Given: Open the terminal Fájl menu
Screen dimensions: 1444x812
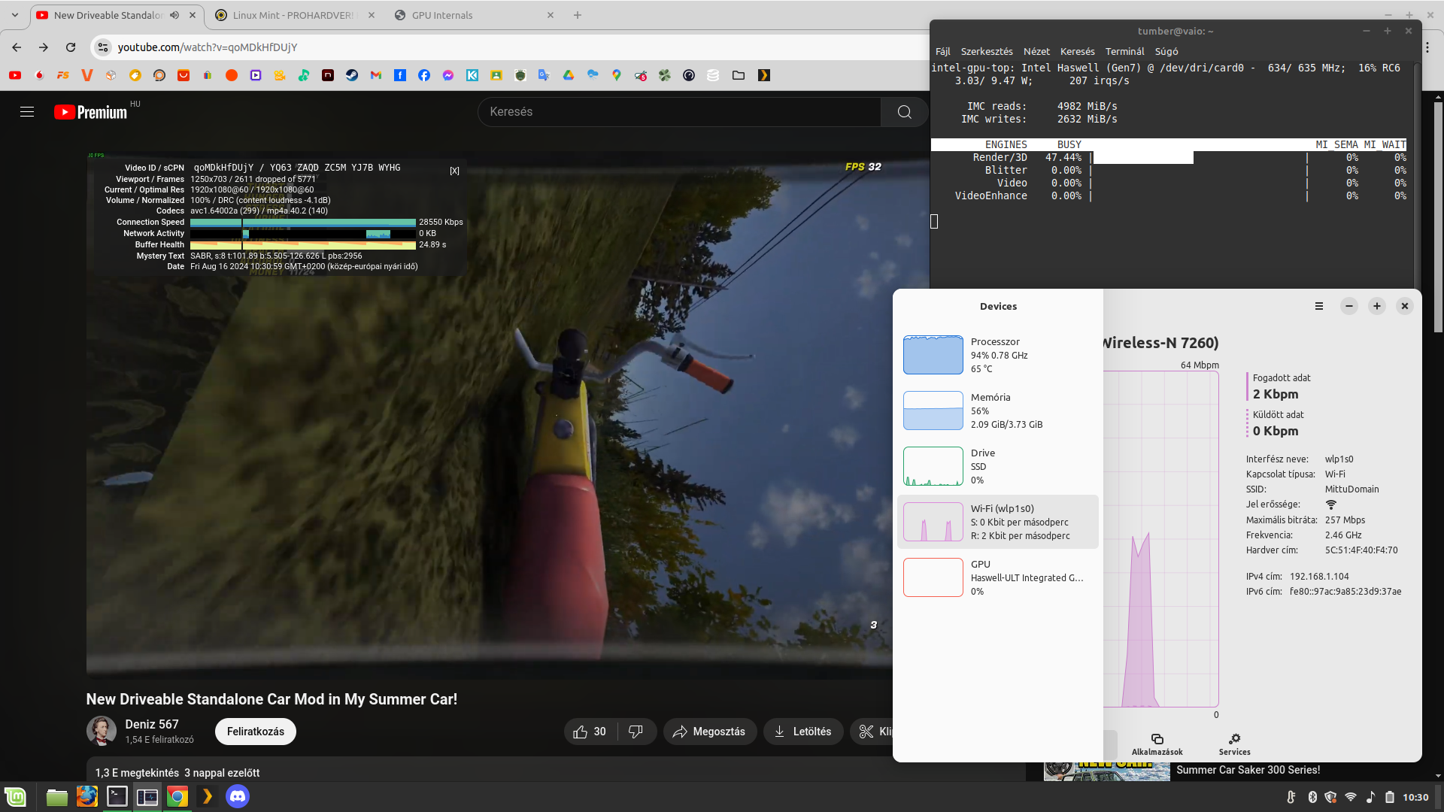Looking at the screenshot, I should click(943, 51).
